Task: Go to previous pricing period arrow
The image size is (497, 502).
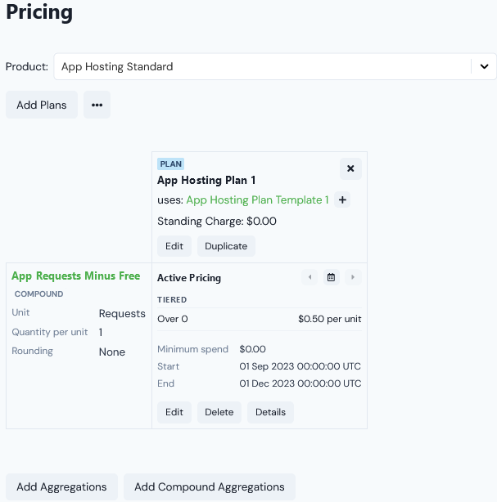Action: coord(310,278)
